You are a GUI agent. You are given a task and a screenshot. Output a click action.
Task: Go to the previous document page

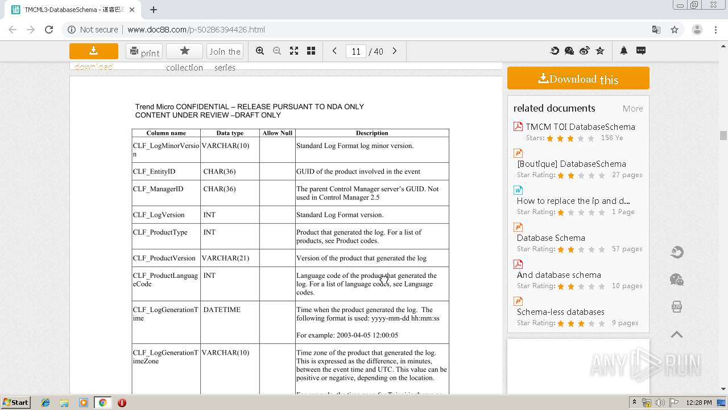coord(334,51)
